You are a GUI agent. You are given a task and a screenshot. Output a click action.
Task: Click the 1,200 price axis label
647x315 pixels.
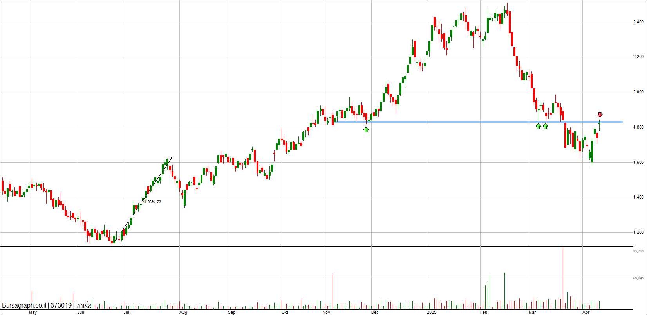coord(638,233)
